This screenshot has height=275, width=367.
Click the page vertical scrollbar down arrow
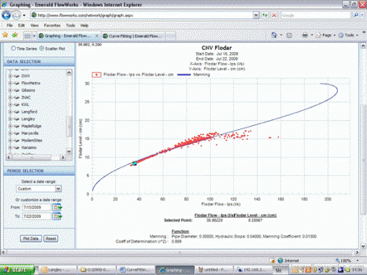363,246
